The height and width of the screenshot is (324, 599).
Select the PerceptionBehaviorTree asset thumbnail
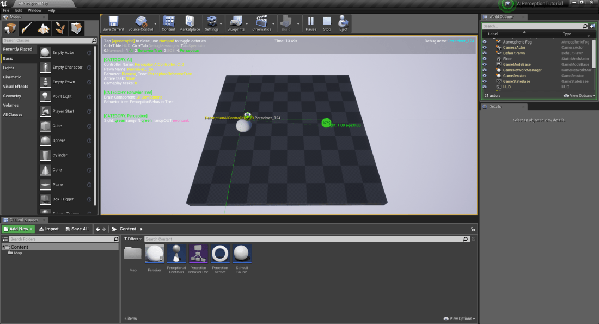coord(198,253)
